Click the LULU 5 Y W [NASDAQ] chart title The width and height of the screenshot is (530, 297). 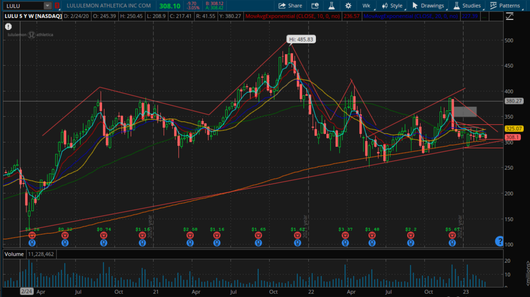click(33, 16)
